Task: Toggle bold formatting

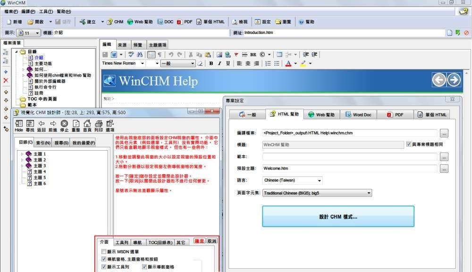Action: (211, 63)
